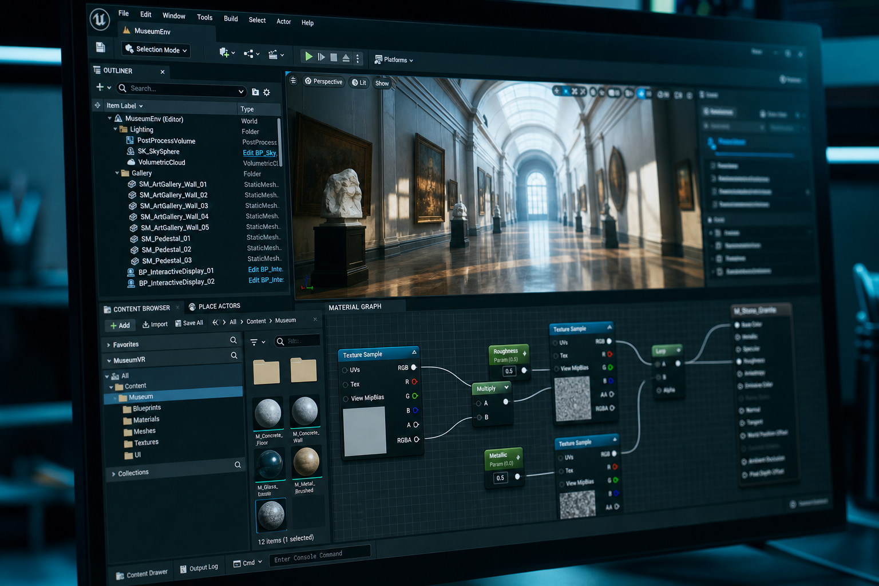Click the add content cube-plus icon

[x=224, y=52]
